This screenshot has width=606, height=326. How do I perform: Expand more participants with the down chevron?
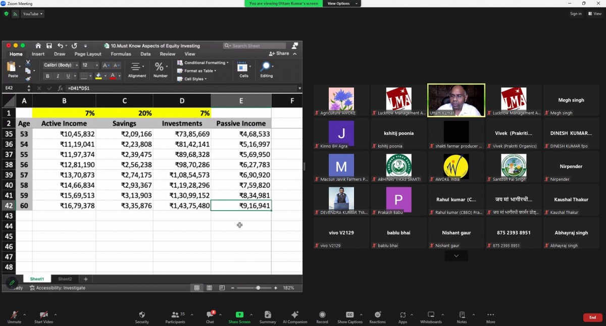(456, 256)
